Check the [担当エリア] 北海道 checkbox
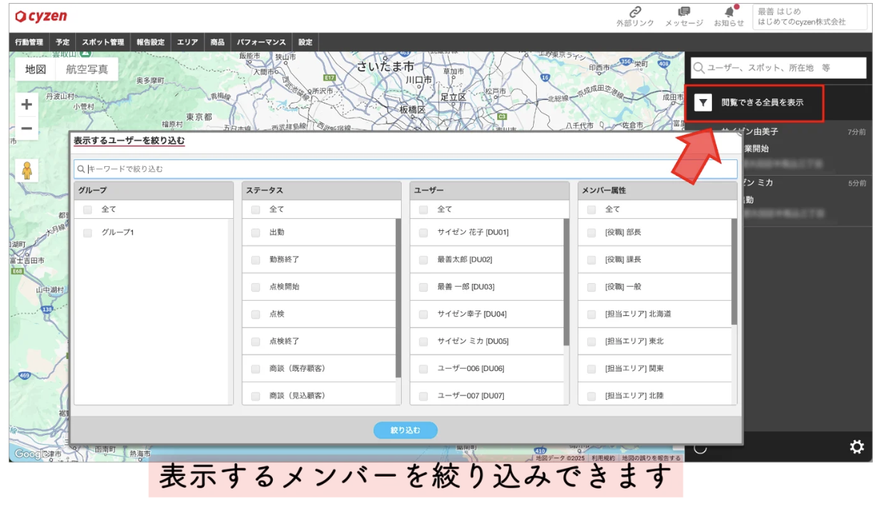Screen dimensions: 884x505 pos(591,314)
